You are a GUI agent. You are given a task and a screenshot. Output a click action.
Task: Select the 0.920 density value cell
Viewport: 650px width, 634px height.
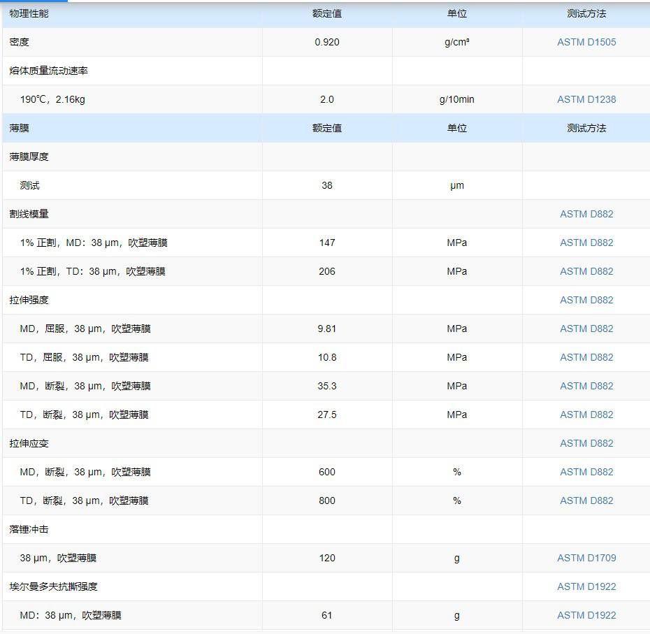[x=327, y=42]
